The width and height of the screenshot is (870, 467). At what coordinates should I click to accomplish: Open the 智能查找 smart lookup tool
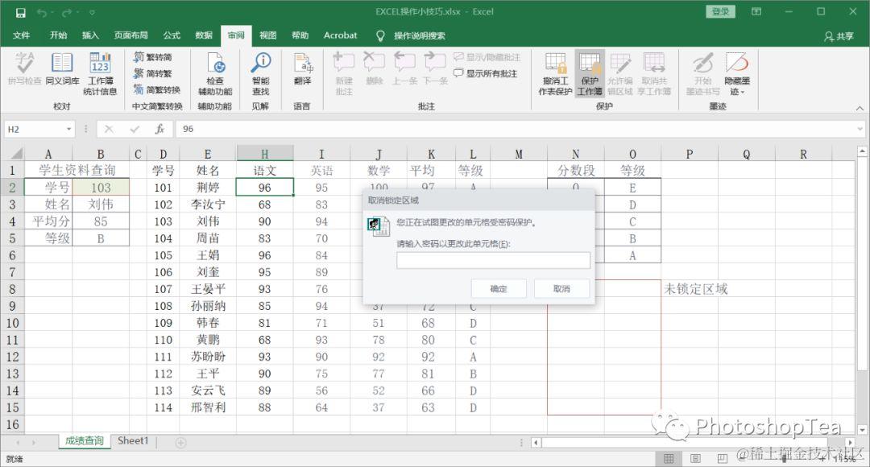click(x=261, y=74)
